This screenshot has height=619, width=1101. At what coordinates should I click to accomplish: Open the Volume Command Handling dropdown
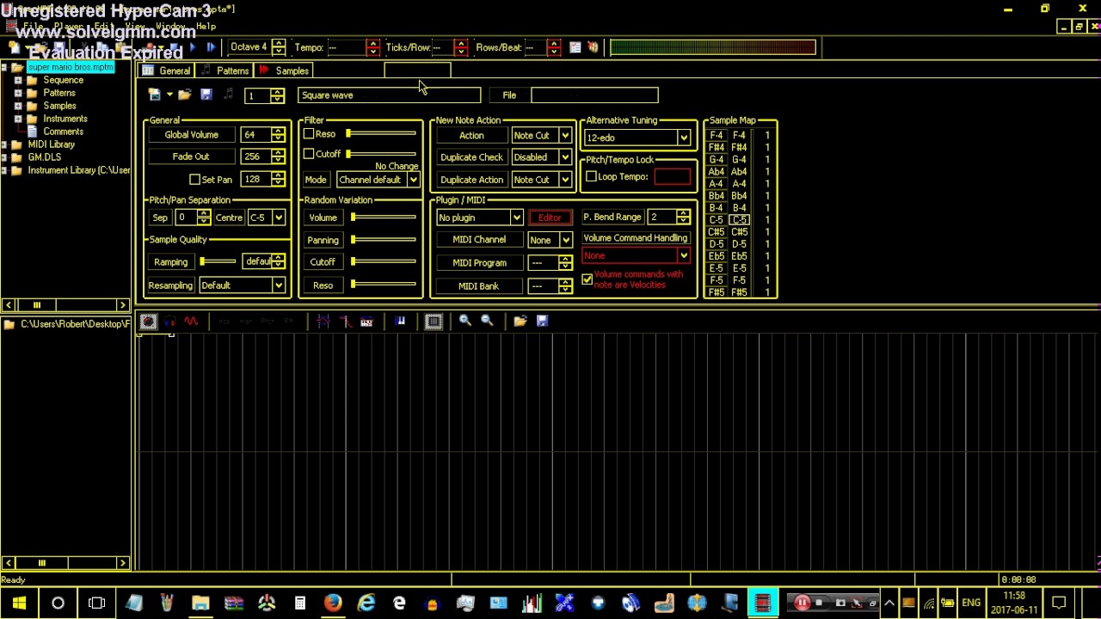(x=637, y=255)
